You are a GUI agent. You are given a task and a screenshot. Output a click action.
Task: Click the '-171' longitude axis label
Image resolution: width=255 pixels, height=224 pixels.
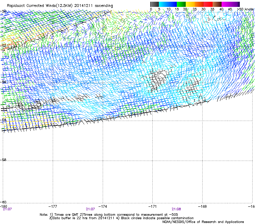tap(153, 206)
